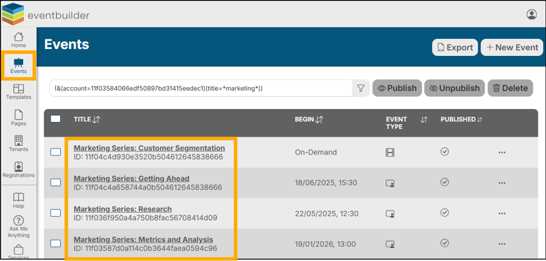Click the webinar type icon for Getting Ahead

click(390, 183)
